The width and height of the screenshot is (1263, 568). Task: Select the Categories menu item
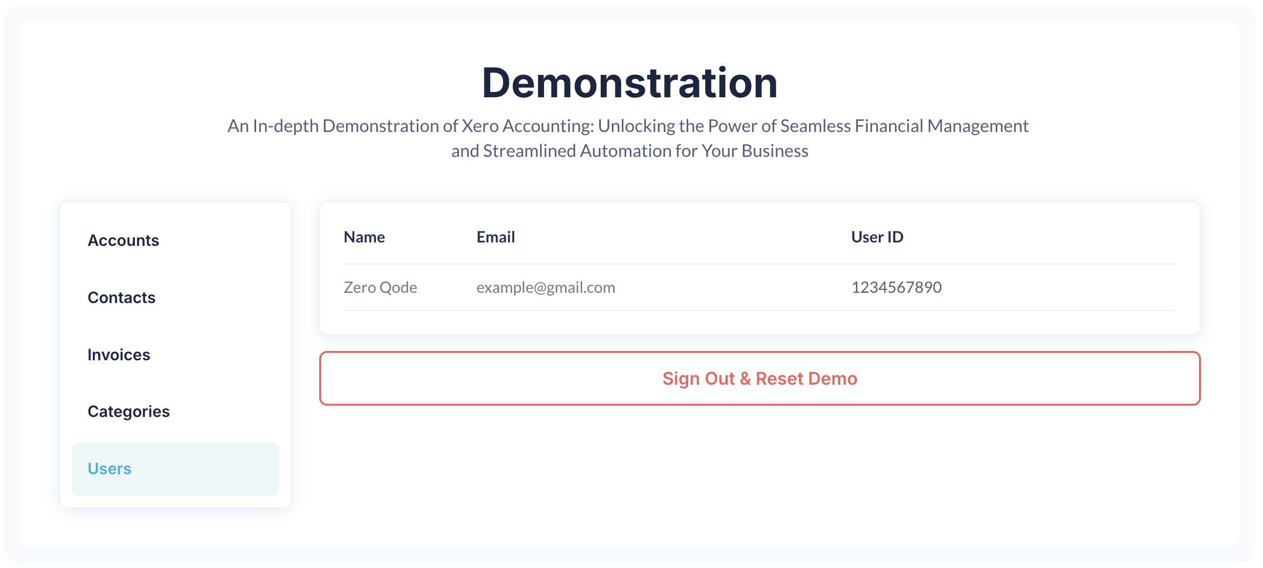tap(129, 412)
